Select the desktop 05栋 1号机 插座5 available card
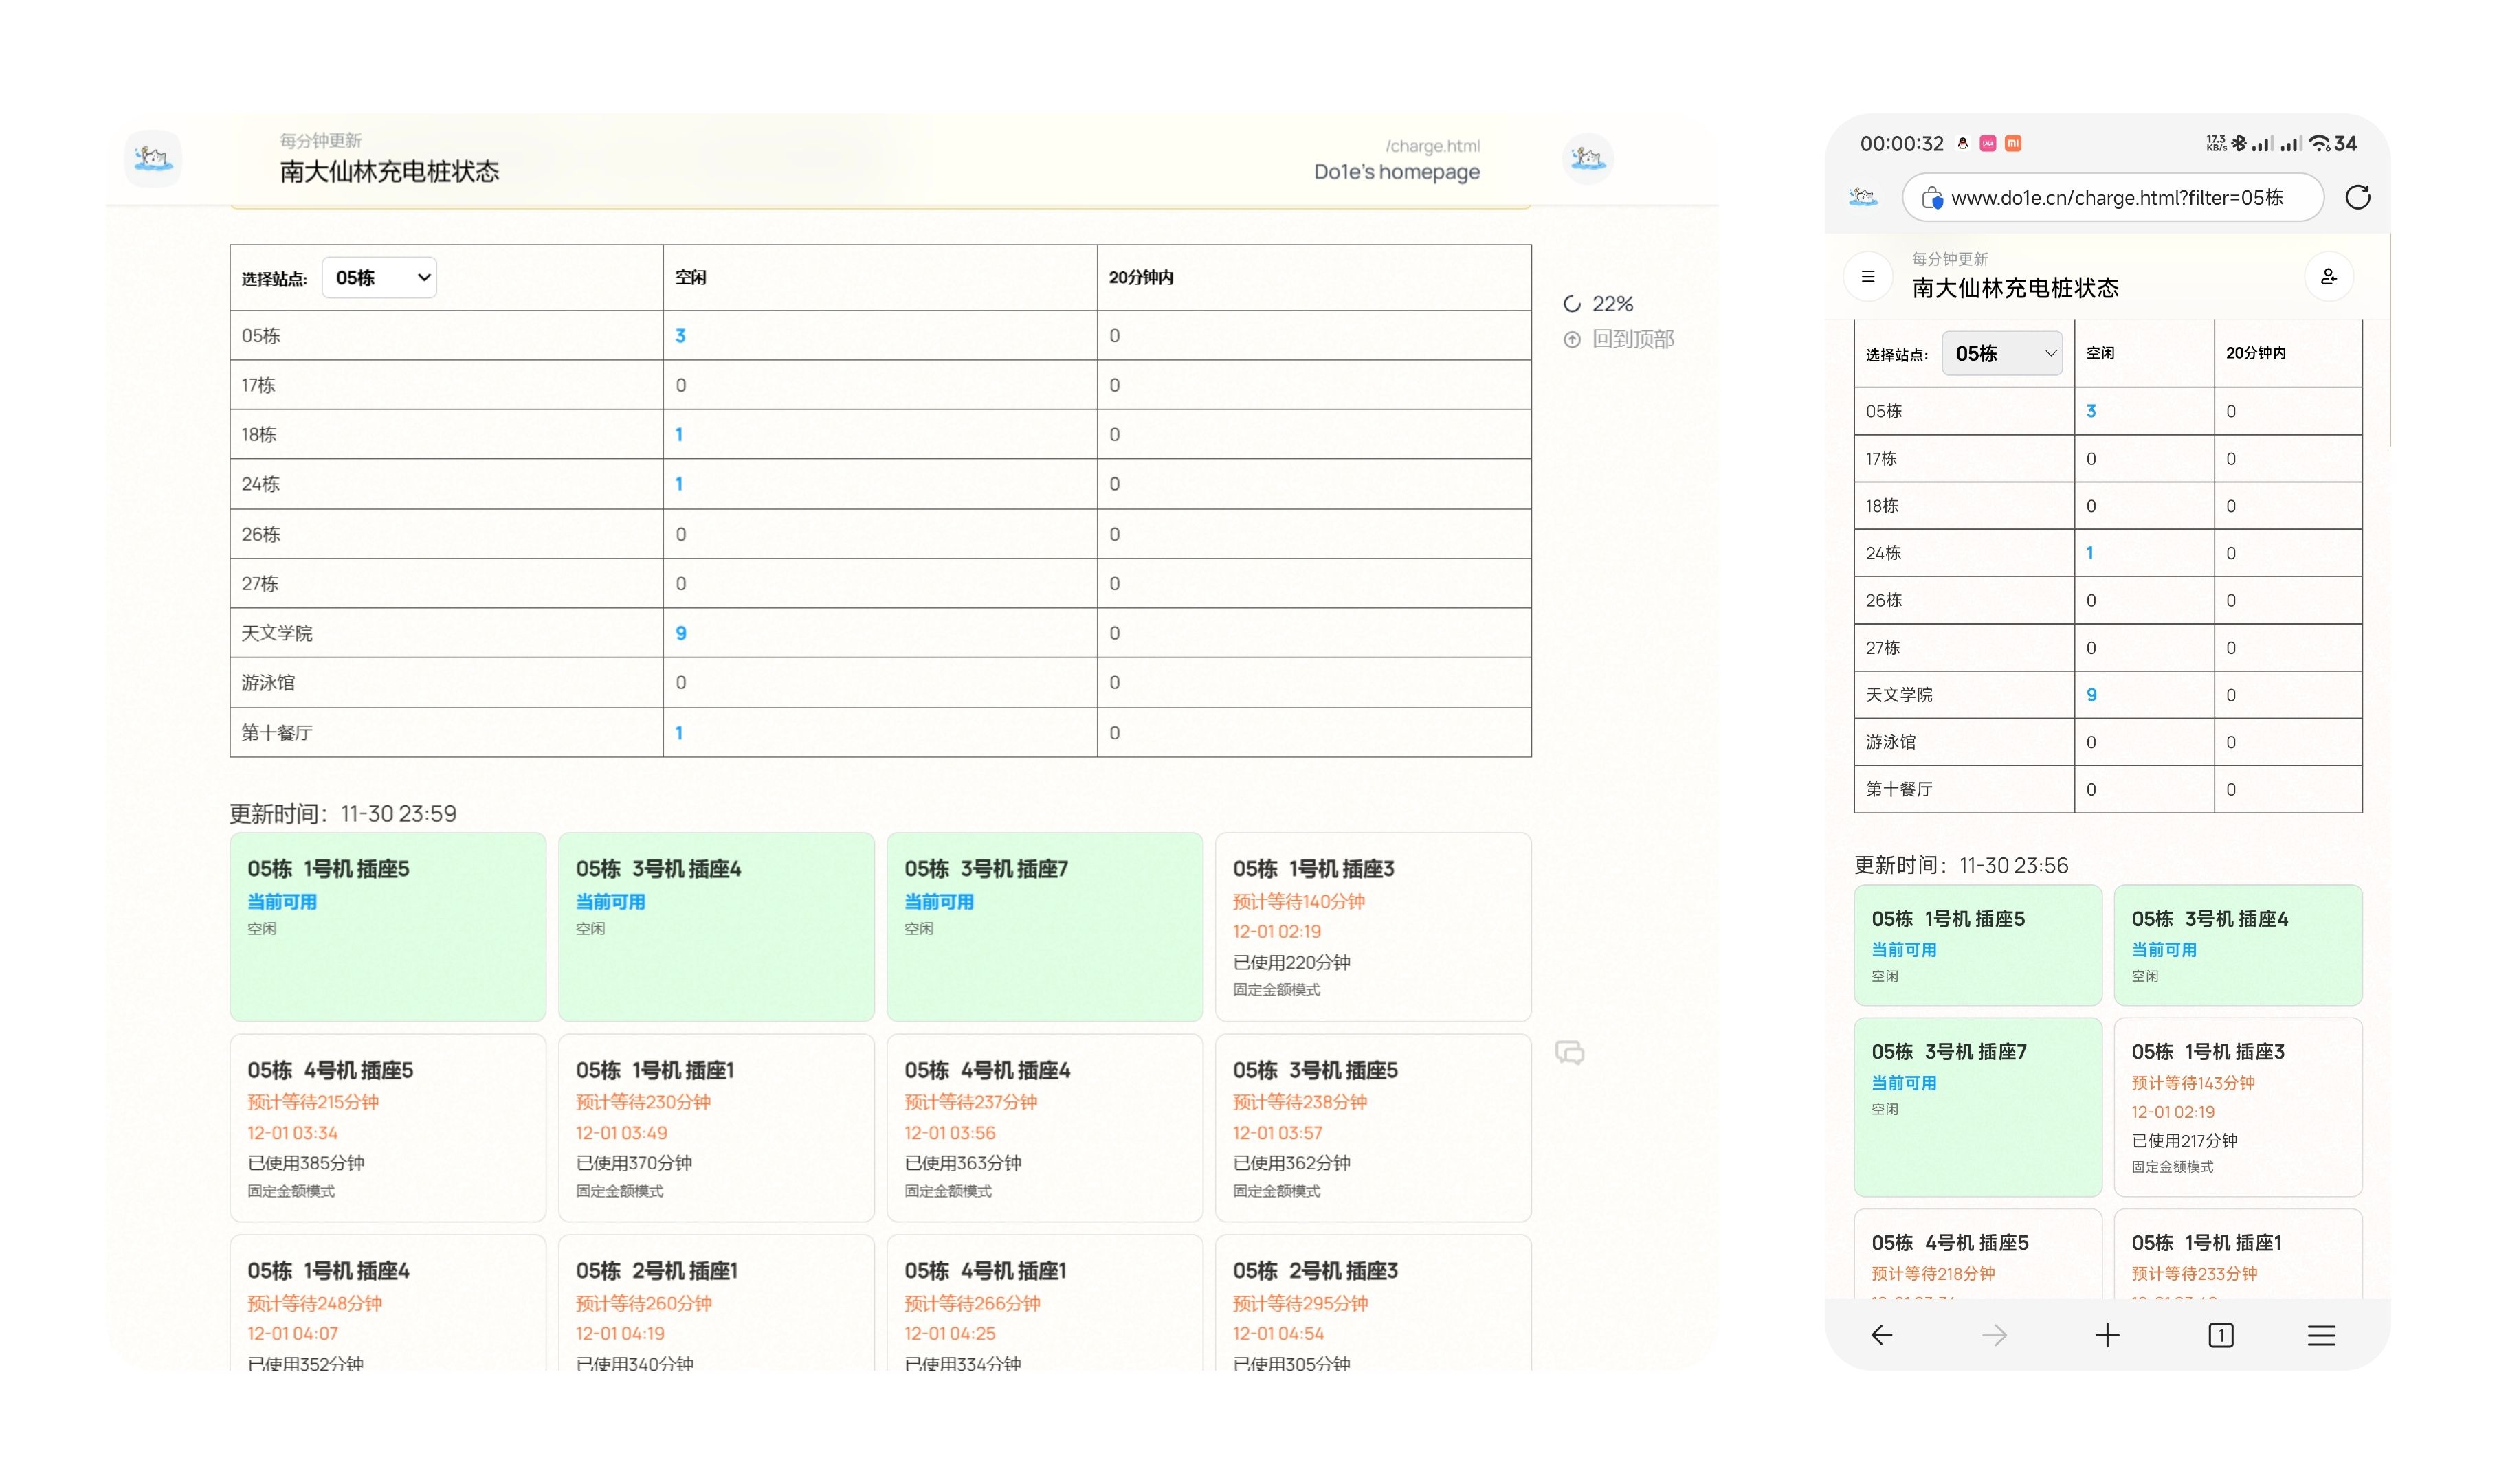Viewport: 2497px width, 1484px height. (387, 926)
